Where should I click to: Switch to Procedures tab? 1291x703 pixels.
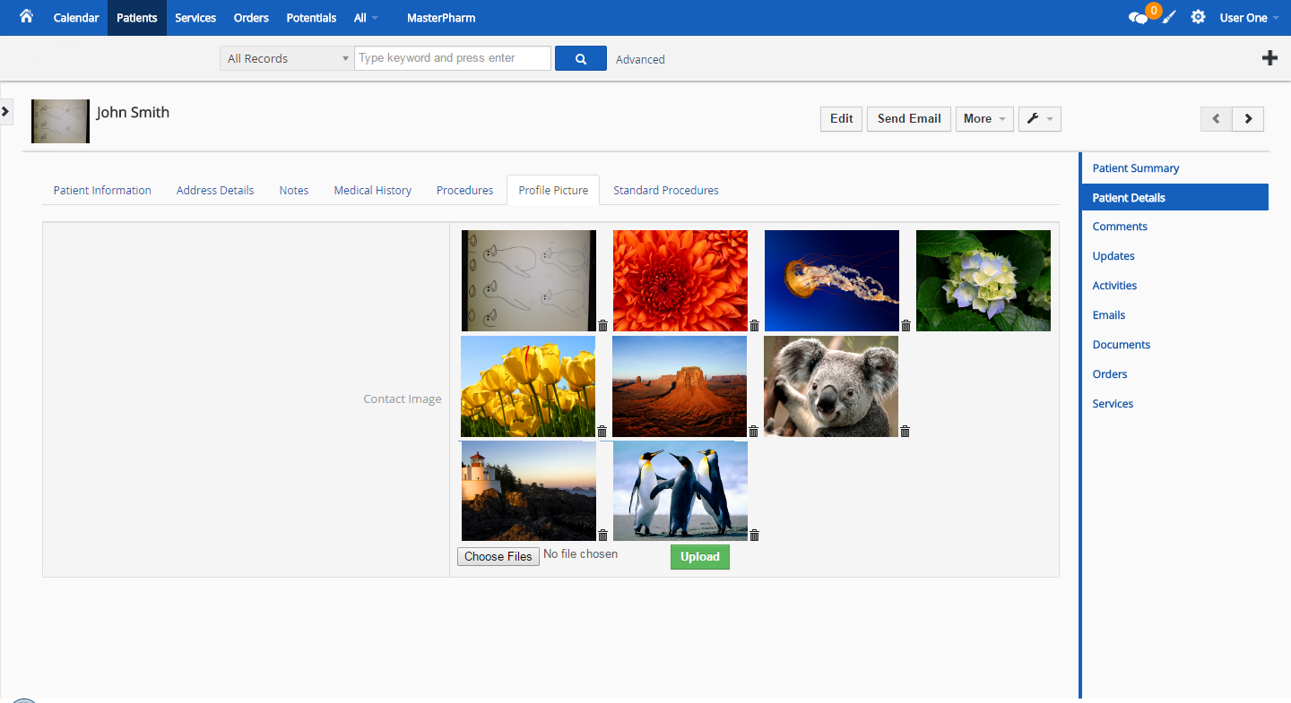(465, 190)
